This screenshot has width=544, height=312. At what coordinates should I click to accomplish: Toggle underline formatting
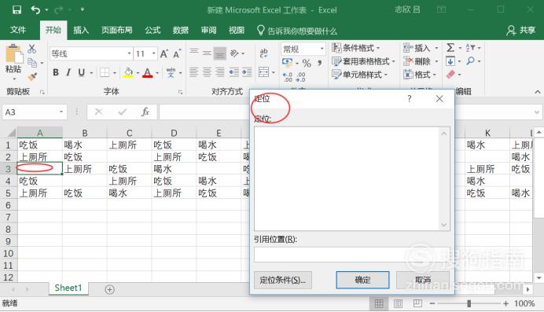pyautogui.click(x=82, y=72)
